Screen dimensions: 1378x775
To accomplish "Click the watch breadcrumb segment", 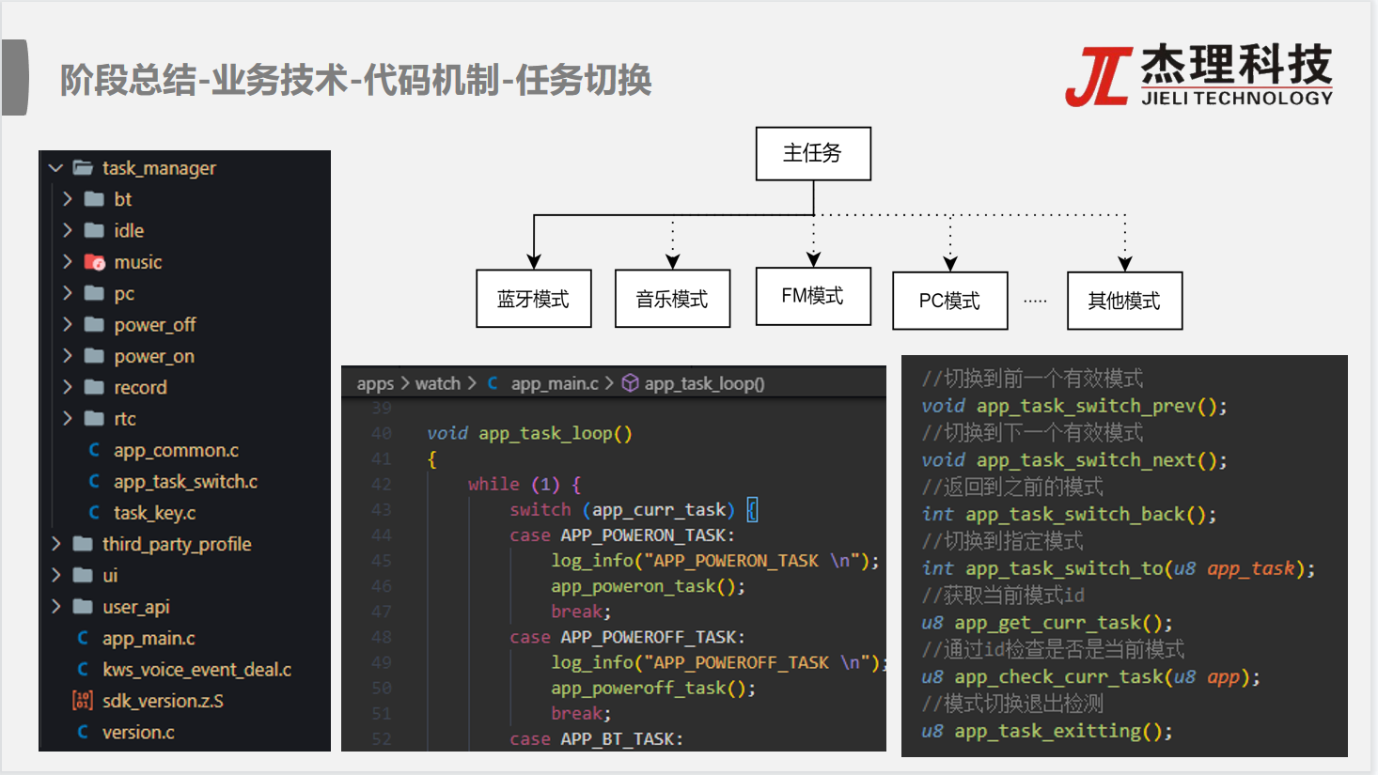I will tap(438, 383).
